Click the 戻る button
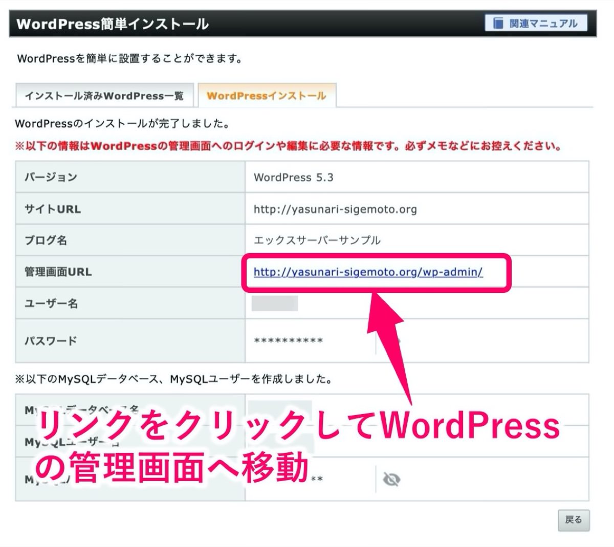Viewport: 614px width, 547px height. pyautogui.click(x=574, y=520)
